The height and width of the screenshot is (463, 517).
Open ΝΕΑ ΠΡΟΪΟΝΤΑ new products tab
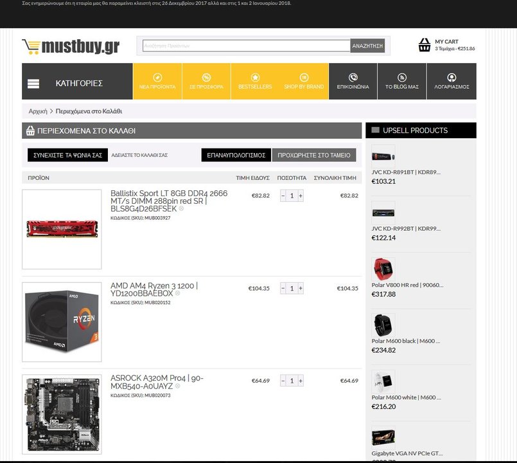[x=157, y=81]
